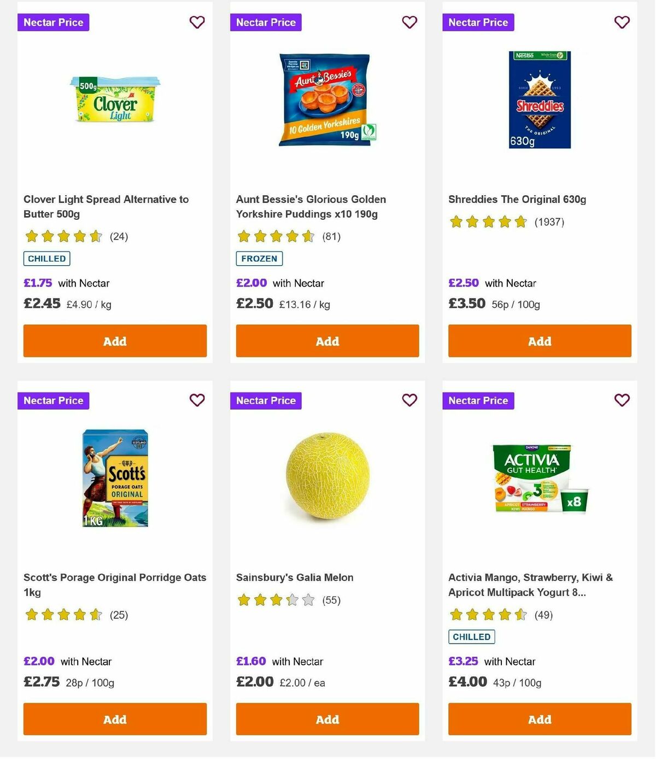Viewport: 656px width, 759px height.
Task: Click the heart icon on Sainsbury's Galia Melon
Action: (x=409, y=400)
